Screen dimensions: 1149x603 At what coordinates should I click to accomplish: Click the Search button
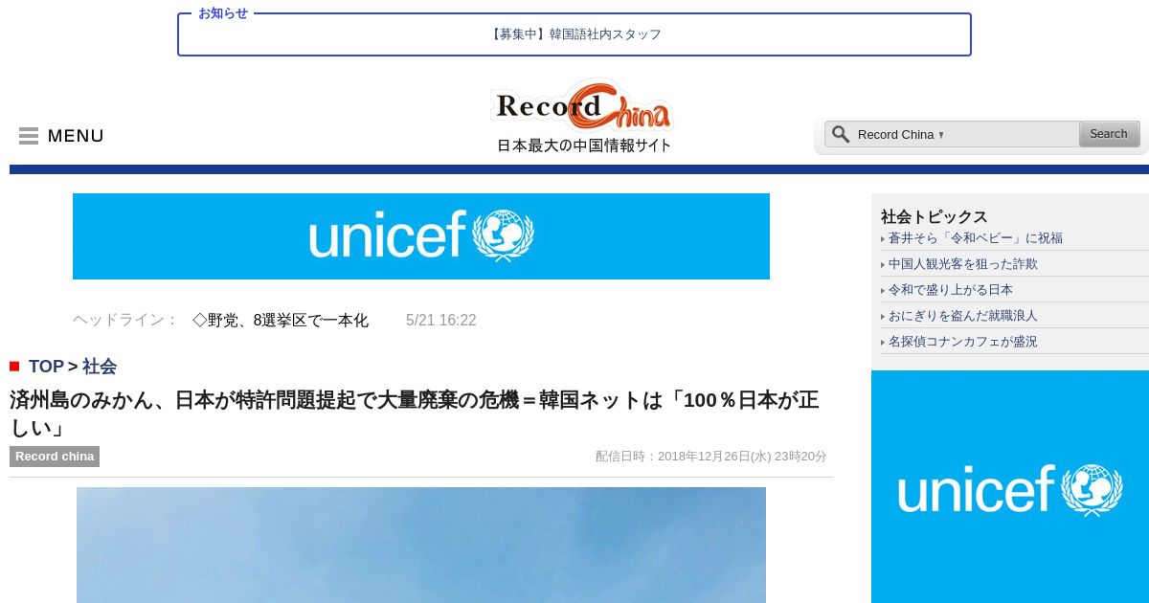tap(1109, 134)
